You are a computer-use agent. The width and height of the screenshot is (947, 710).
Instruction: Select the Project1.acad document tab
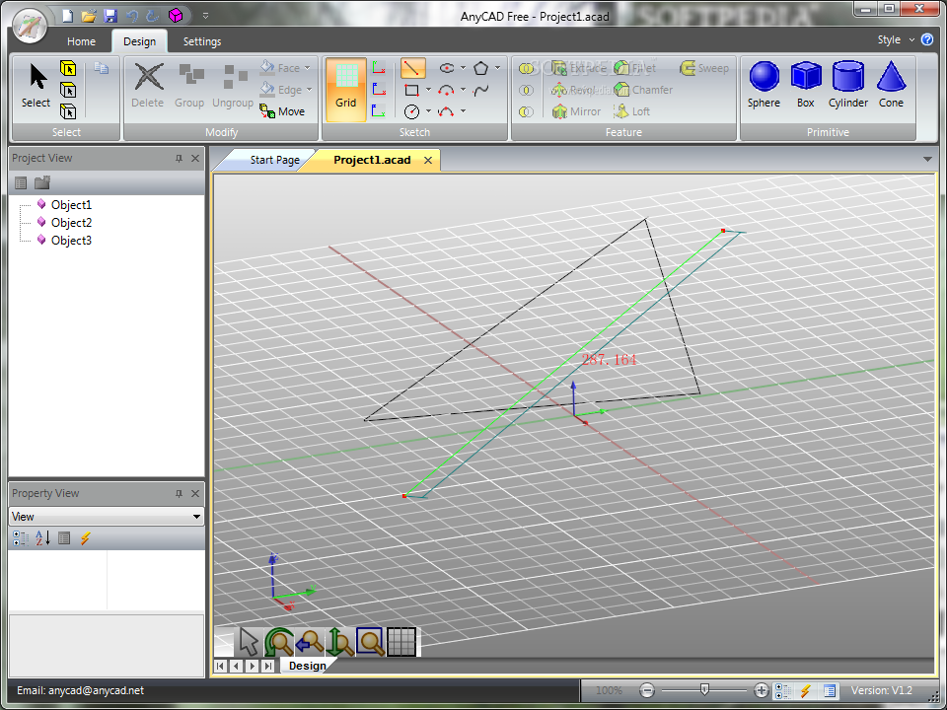(x=372, y=160)
